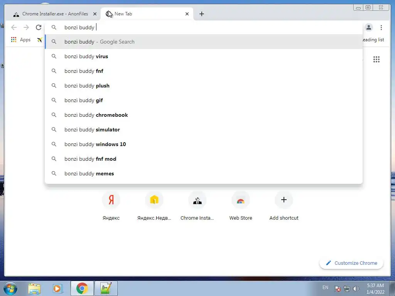Select 'bonzi buddy gif' suggestion

204,100
